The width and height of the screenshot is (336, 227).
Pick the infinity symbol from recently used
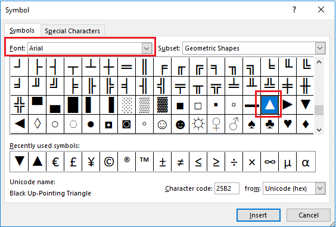pos(269,162)
